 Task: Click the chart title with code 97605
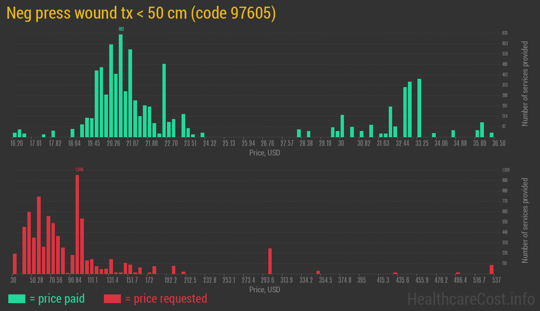tap(141, 13)
